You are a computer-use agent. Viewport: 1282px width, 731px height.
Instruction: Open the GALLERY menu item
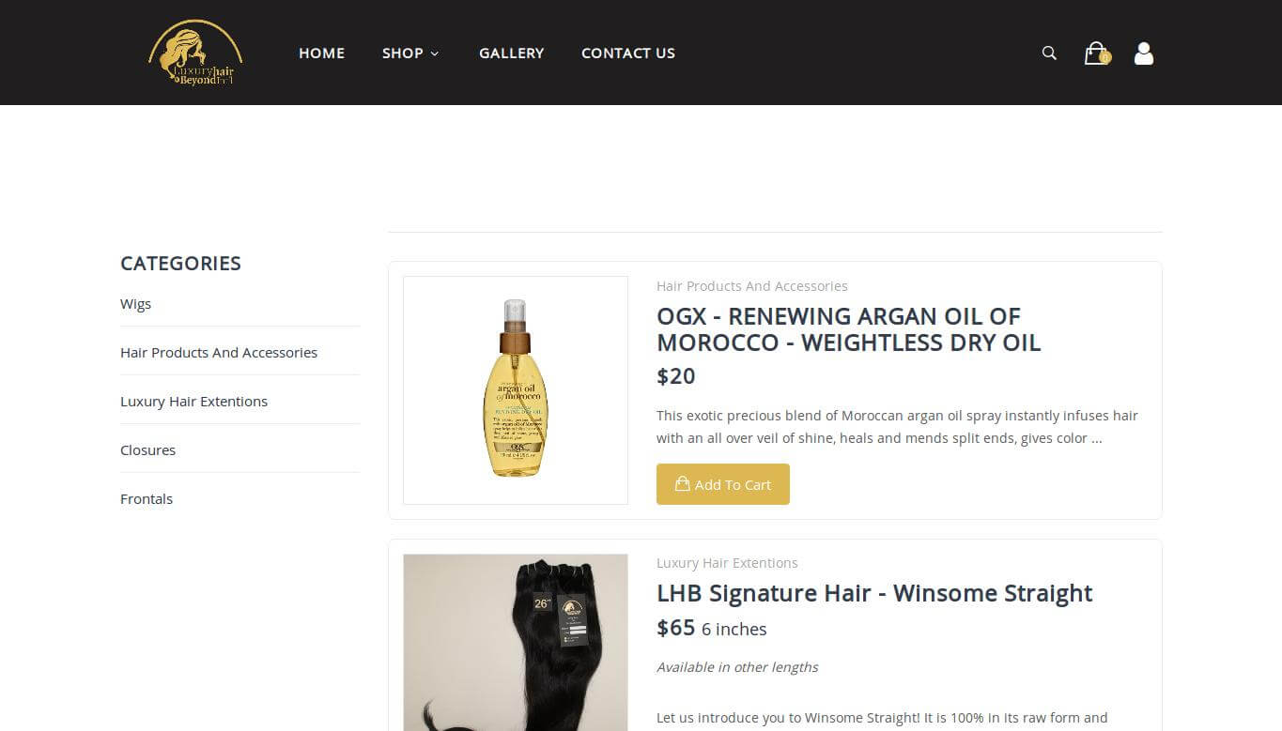[x=511, y=53]
